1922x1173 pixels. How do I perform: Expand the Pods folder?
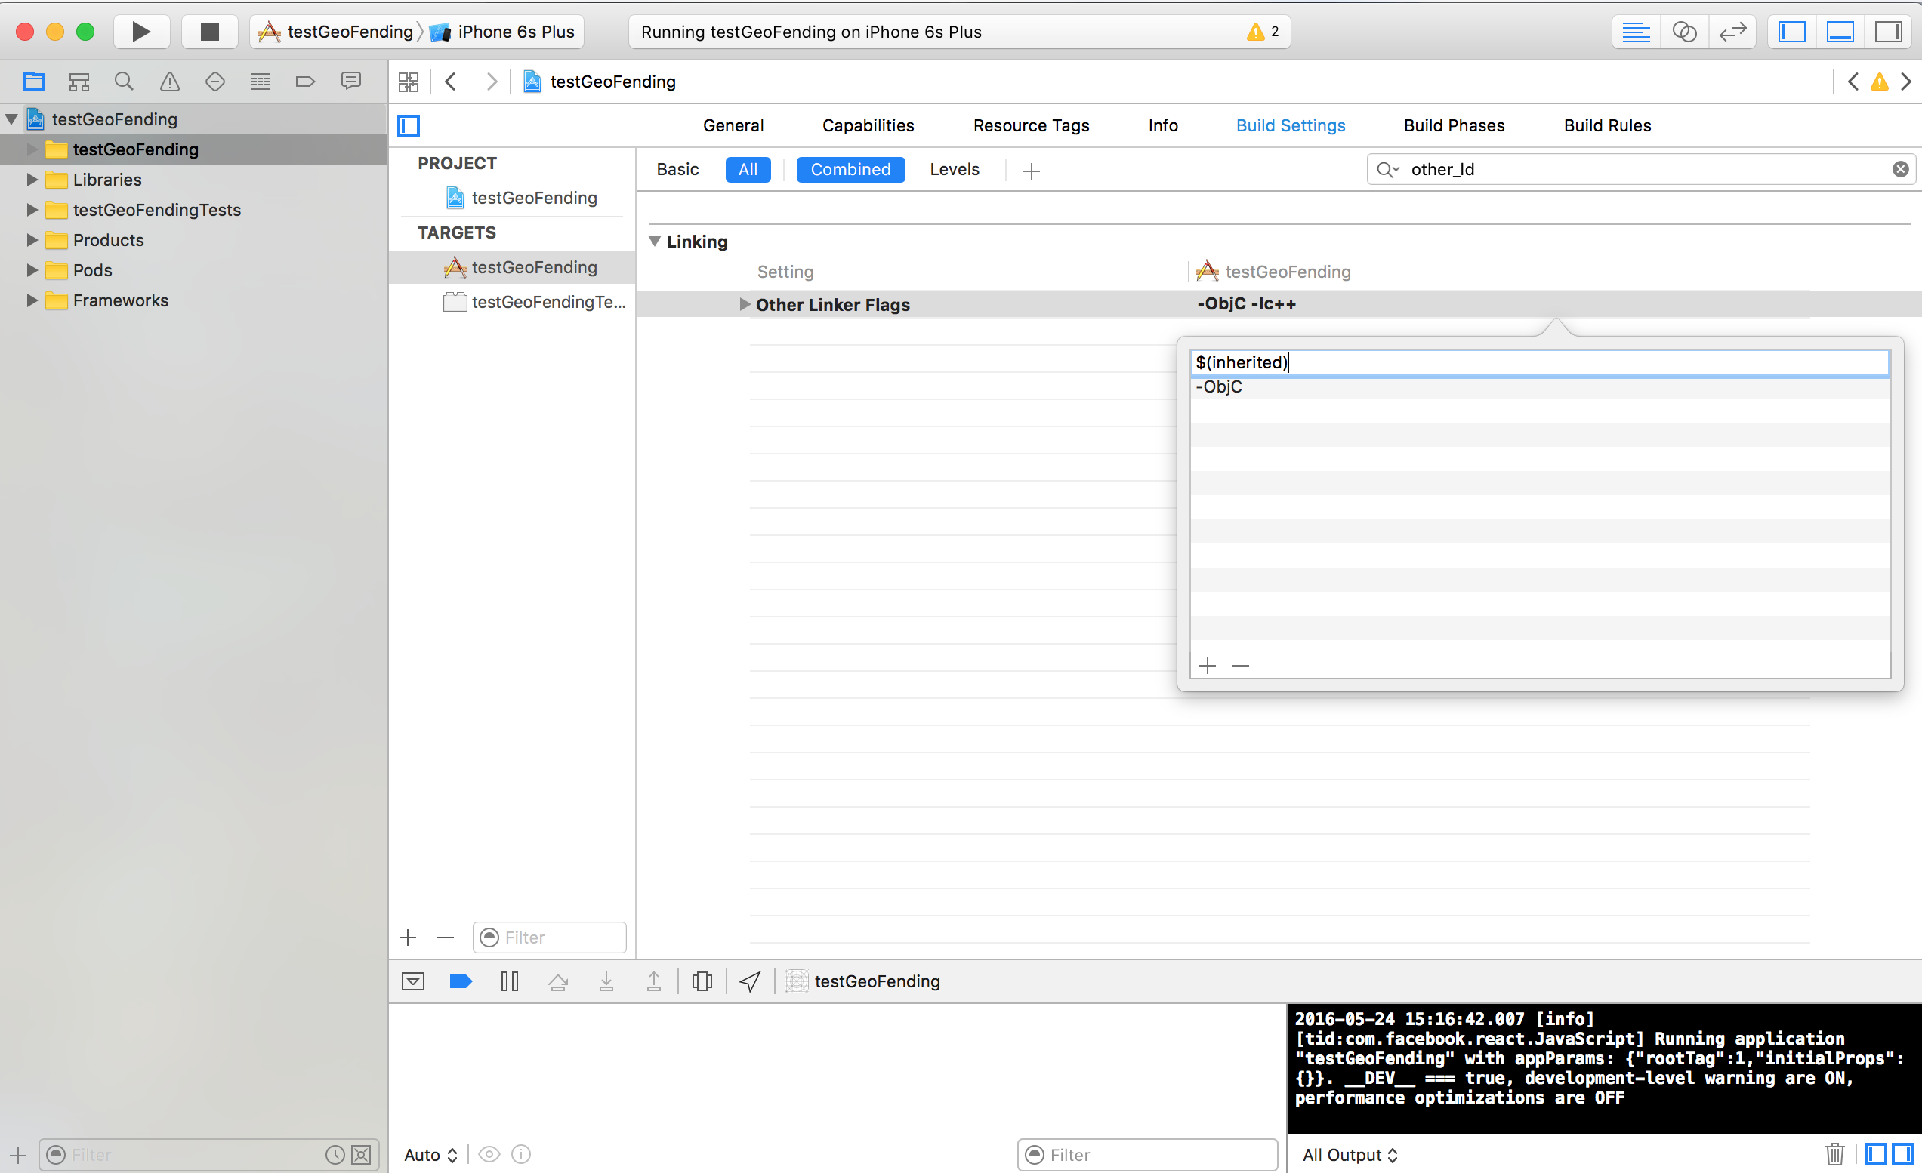[x=32, y=270]
